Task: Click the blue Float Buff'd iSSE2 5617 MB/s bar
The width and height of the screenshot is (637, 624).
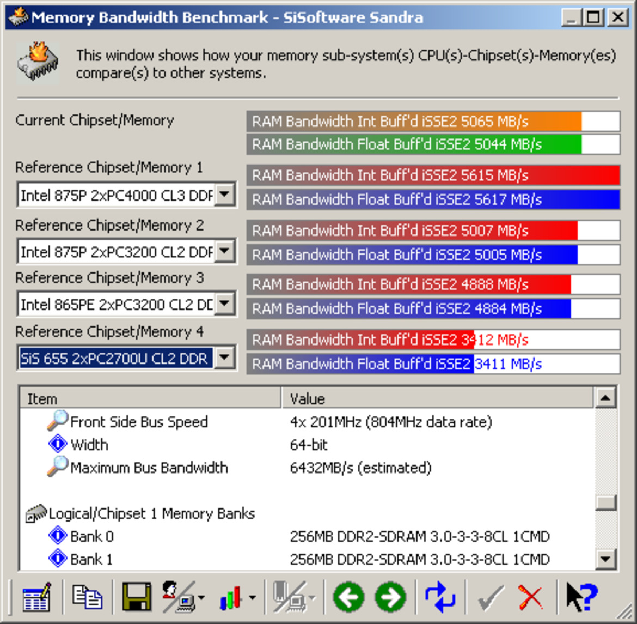Action: click(x=433, y=199)
